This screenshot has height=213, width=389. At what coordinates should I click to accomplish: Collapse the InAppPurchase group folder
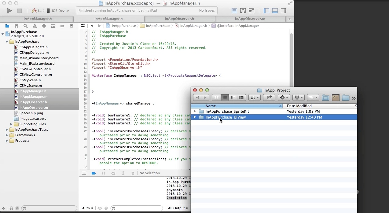pos(7,42)
